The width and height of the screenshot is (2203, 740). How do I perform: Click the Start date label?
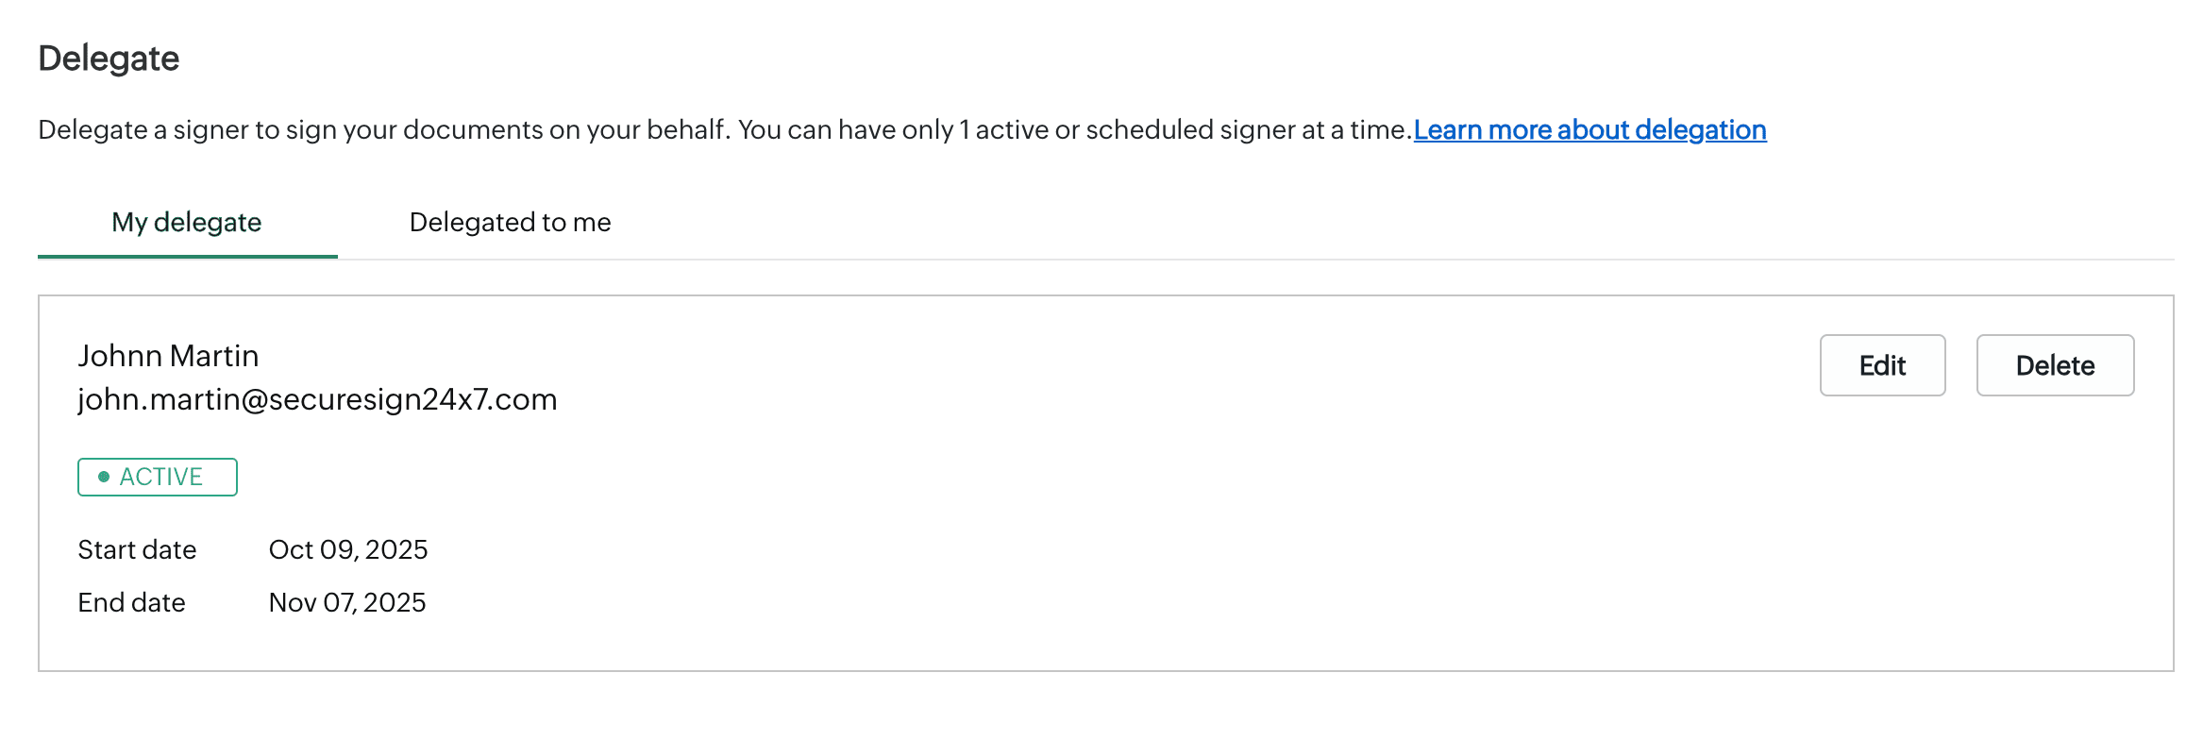tap(137, 549)
